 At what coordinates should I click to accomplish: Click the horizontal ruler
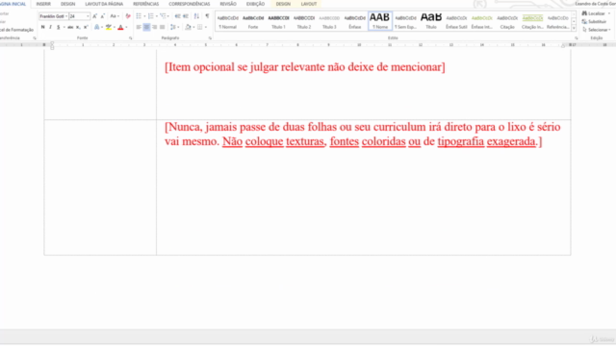pyautogui.click(x=308, y=45)
